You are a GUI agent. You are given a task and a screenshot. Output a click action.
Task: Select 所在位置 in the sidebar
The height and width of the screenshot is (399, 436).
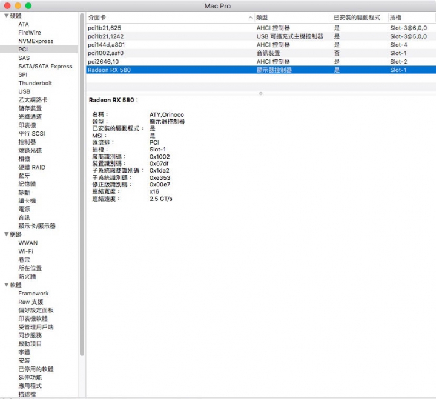click(x=30, y=268)
